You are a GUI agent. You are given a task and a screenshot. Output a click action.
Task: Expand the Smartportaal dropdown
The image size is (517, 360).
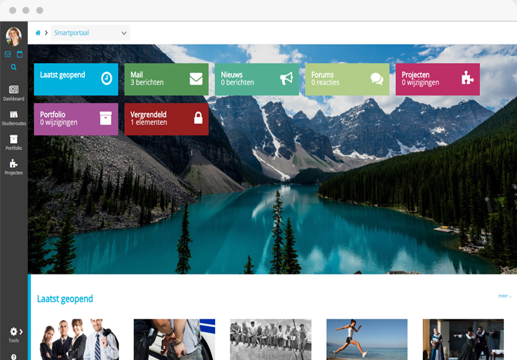tap(89, 33)
